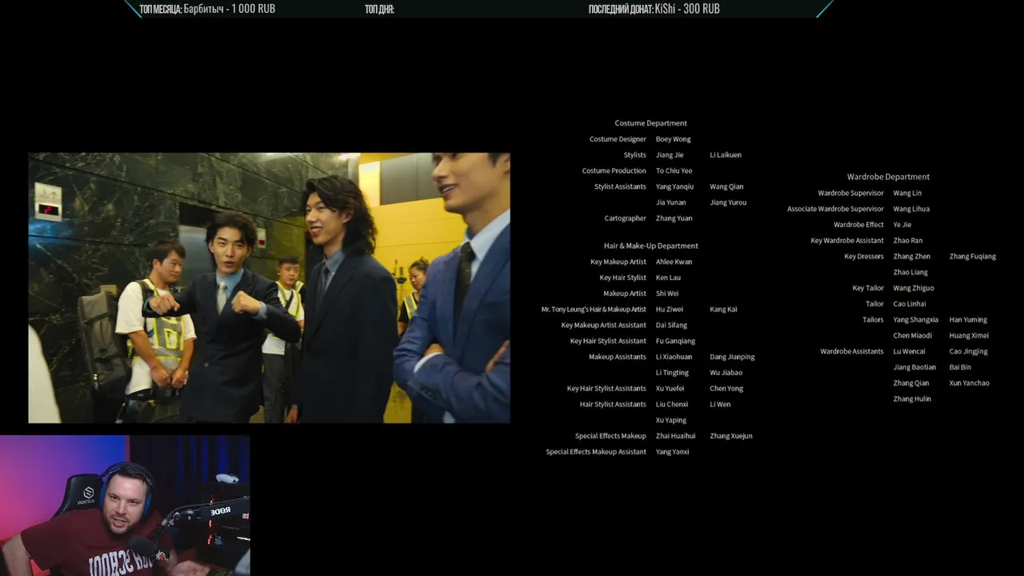Viewport: 1024px width, 576px height.
Task: Click the 'Wardrobe Supervisor' credit title
Action: pos(850,193)
